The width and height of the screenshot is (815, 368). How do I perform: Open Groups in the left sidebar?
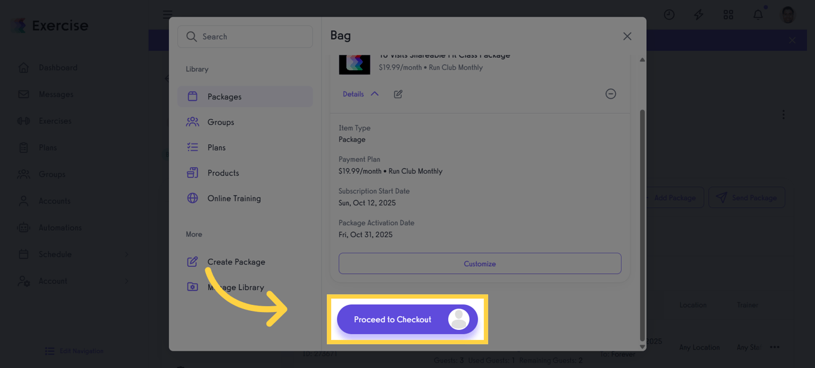(x=52, y=174)
